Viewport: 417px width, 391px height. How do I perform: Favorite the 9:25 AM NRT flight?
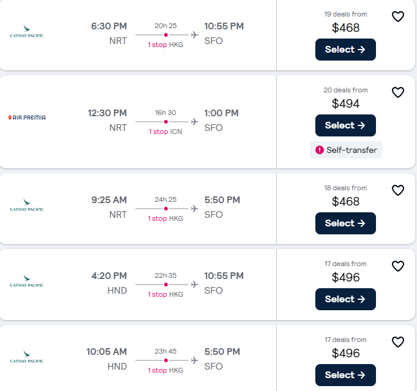pos(398,190)
